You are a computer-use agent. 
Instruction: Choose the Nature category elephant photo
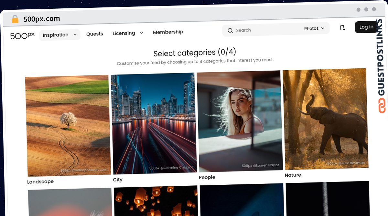(x=326, y=119)
